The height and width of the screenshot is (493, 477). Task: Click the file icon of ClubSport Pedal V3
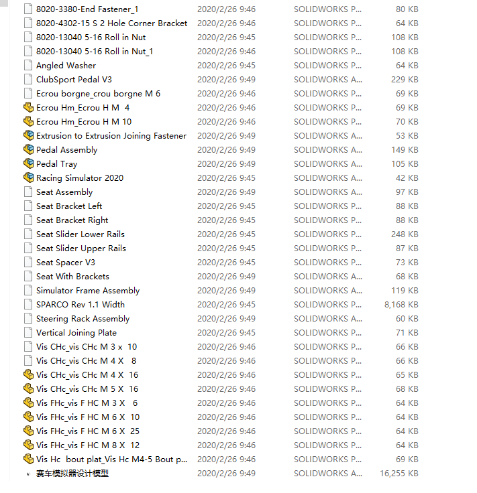coord(28,79)
